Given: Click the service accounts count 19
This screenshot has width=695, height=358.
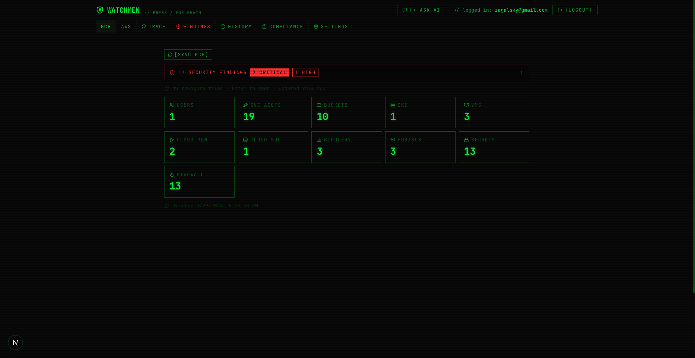Looking at the screenshot, I should pyautogui.click(x=249, y=117).
